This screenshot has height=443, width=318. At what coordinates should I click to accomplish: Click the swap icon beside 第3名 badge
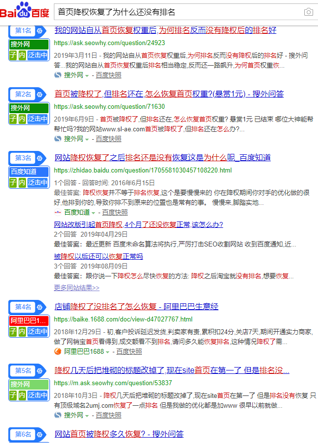40,158
